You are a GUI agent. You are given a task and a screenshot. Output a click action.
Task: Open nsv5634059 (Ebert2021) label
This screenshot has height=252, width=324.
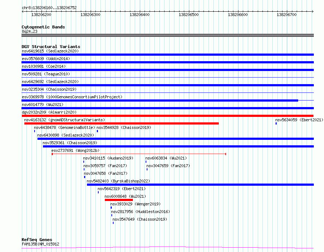pyautogui.click(x=299, y=120)
